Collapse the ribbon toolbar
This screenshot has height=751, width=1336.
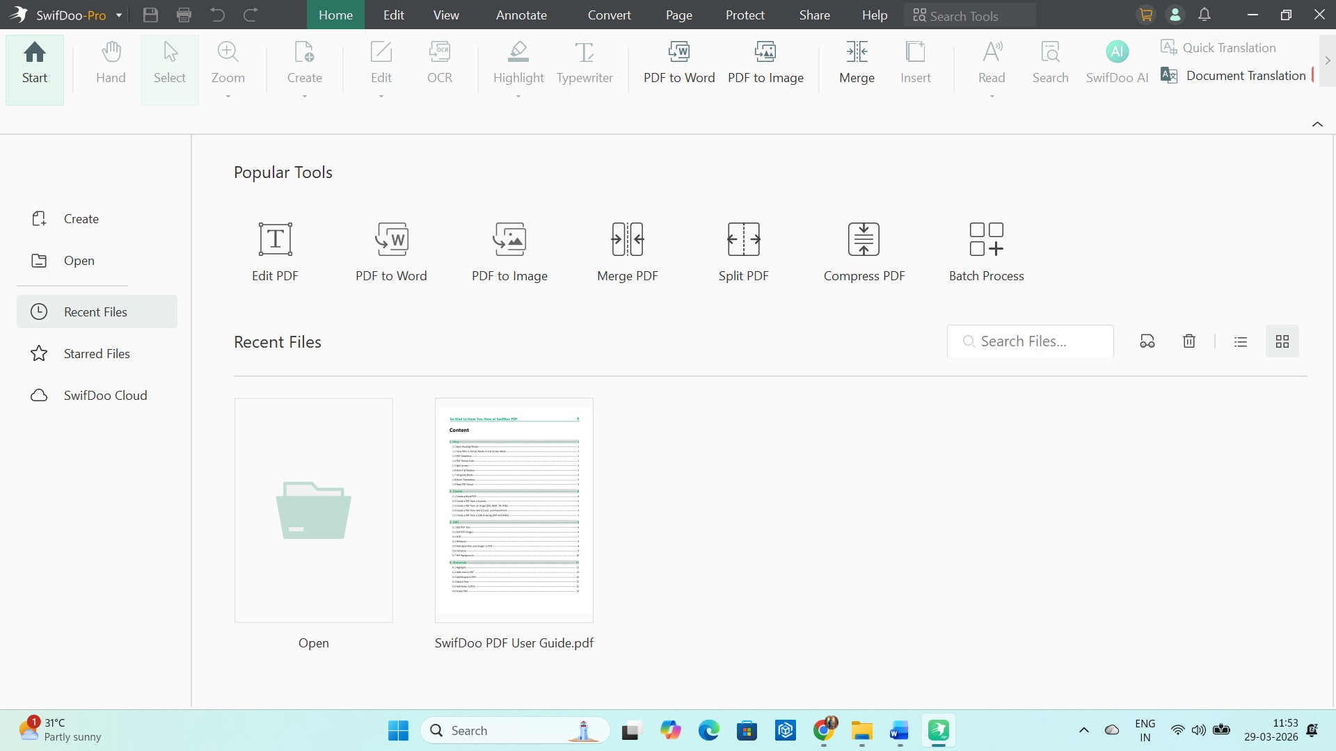[x=1317, y=124]
